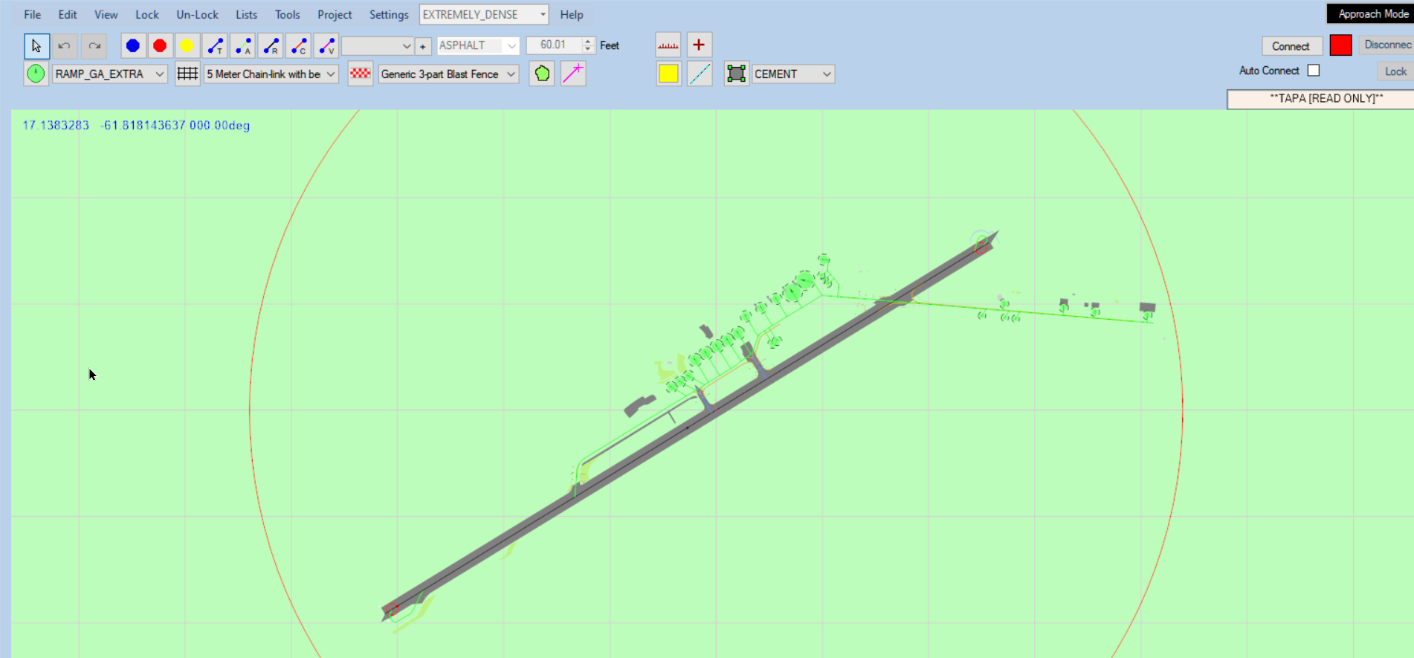Click the undo arrow icon
The image size is (1414, 658).
[65, 46]
